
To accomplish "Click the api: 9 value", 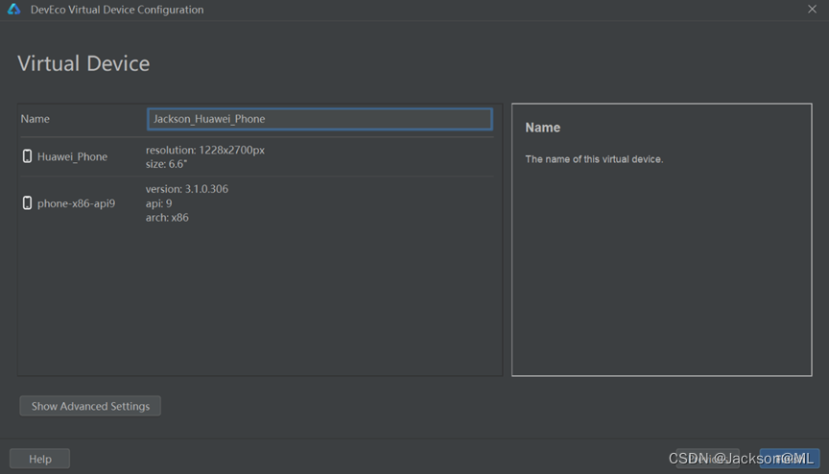I will point(159,202).
